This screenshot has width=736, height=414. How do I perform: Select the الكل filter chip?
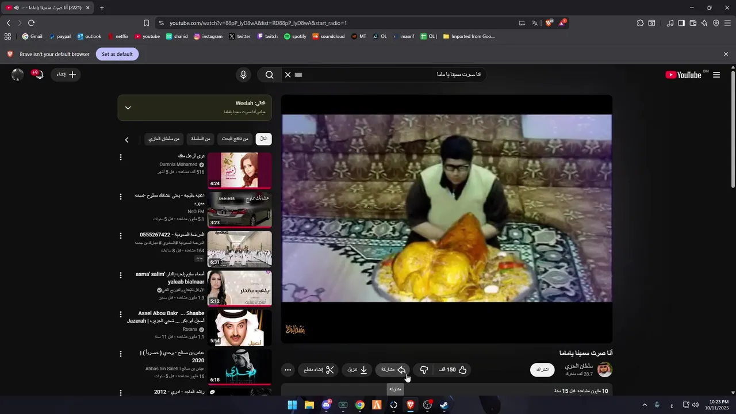click(264, 139)
